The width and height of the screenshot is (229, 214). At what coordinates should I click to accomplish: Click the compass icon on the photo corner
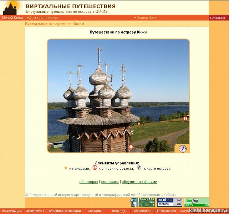pos(183,148)
